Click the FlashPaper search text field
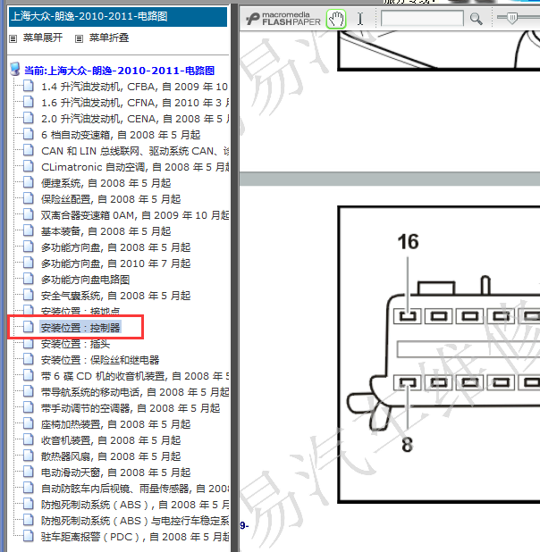Screen dimensions: 540x552 coord(422,18)
